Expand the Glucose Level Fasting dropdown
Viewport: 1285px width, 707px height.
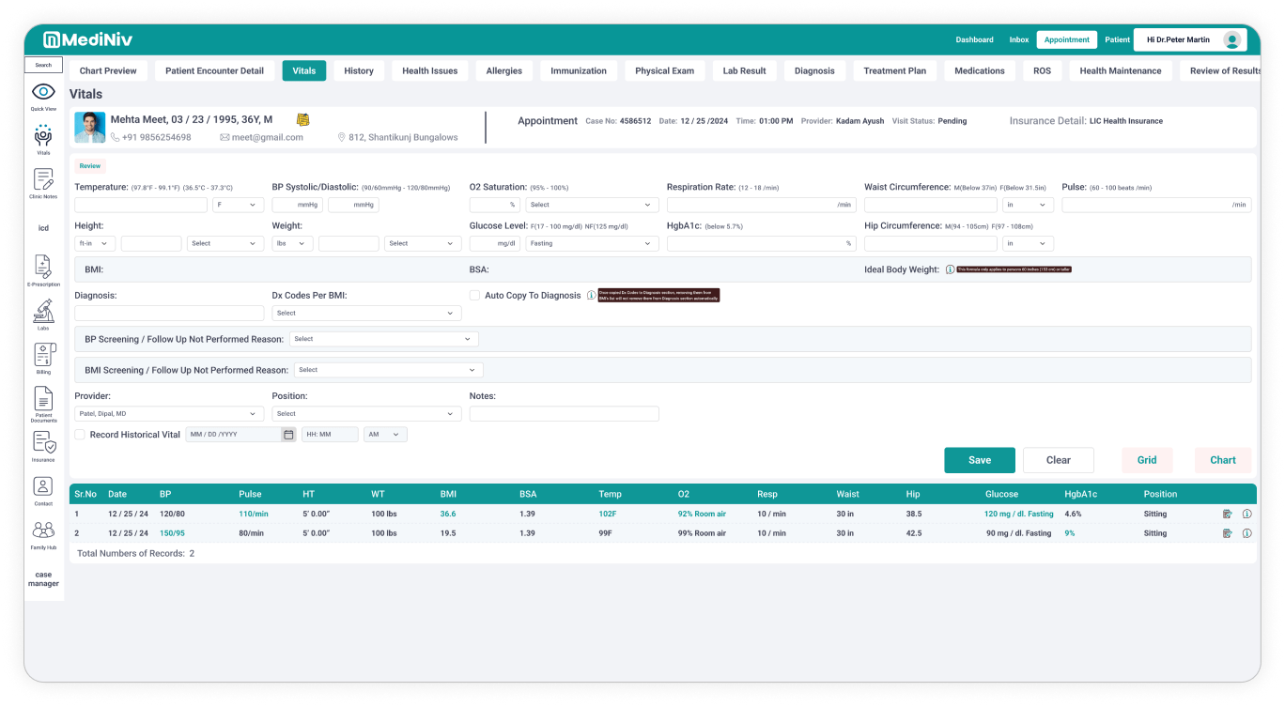tap(591, 243)
